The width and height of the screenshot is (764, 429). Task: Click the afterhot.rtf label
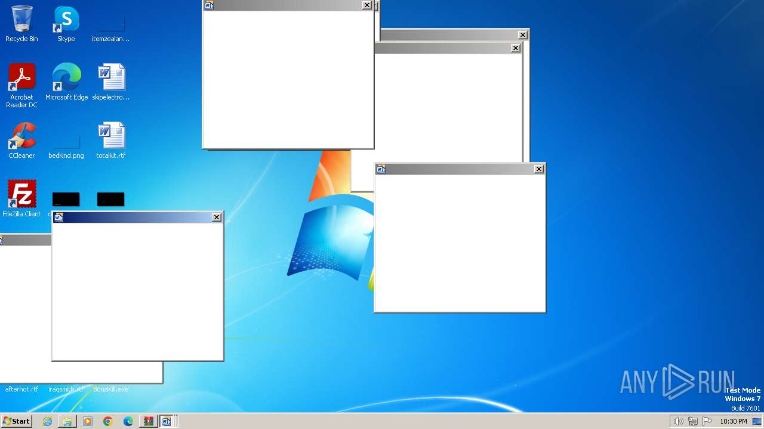[x=21, y=389]
